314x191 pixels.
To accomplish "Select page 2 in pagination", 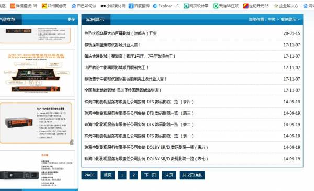I will pyautogui.click(x=134, y=175).
